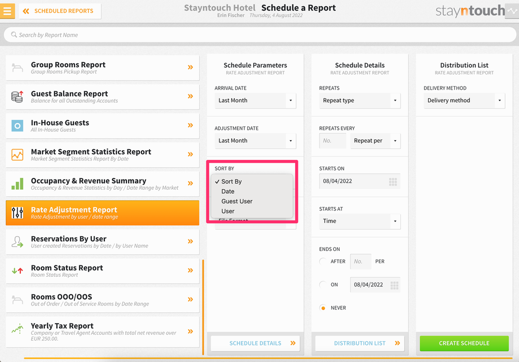Open the Starts On calendar grid icon
This screenshot has height=362, width=519.
pyautogui.click(x=393, y=182)
